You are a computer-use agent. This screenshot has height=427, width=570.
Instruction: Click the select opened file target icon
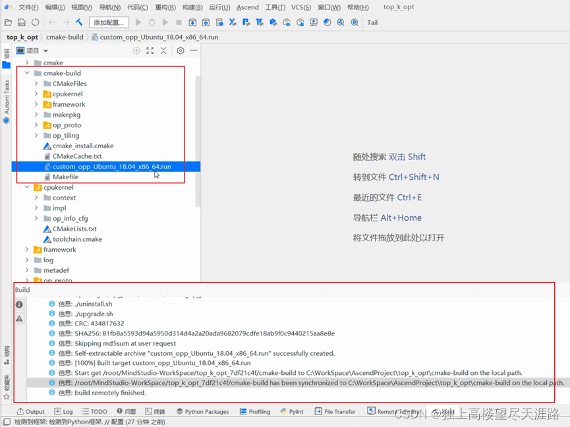[x=136, y=51]
